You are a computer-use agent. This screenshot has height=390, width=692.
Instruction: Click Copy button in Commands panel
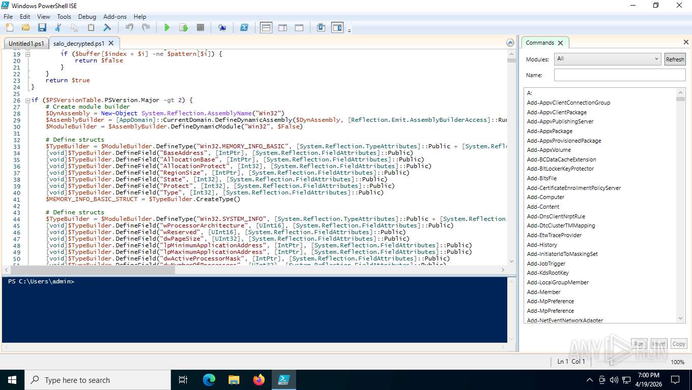[x=679, y=344]
